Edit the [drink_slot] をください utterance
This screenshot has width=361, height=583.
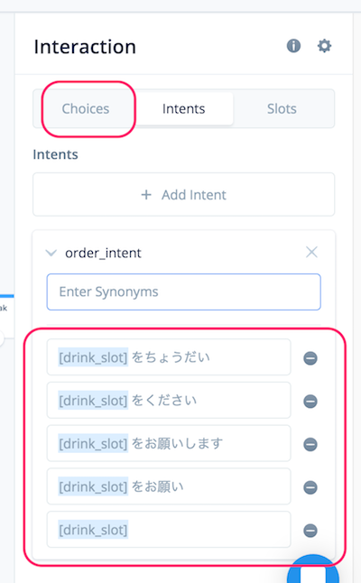tap(169, 401)
